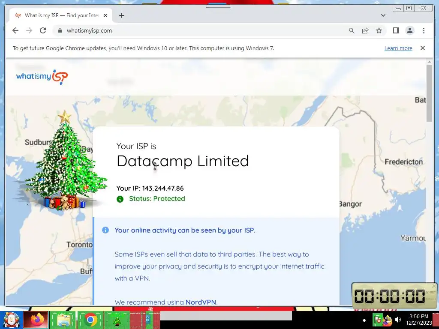Go back to the previous page
The height and width of the screenshot is (329, 439).
coord(15,30)
